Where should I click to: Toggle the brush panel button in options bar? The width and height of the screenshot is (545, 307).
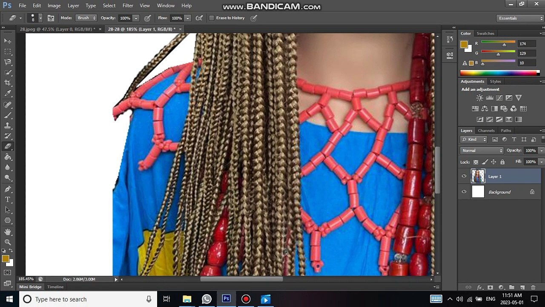[x=51, y=18]
